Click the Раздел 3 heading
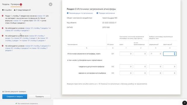187x105 pixels. [x=91, y=9]
